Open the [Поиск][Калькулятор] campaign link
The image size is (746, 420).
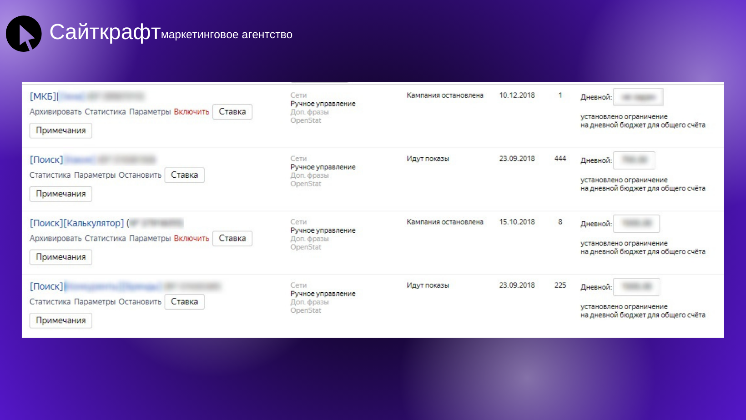pos(76,223)
